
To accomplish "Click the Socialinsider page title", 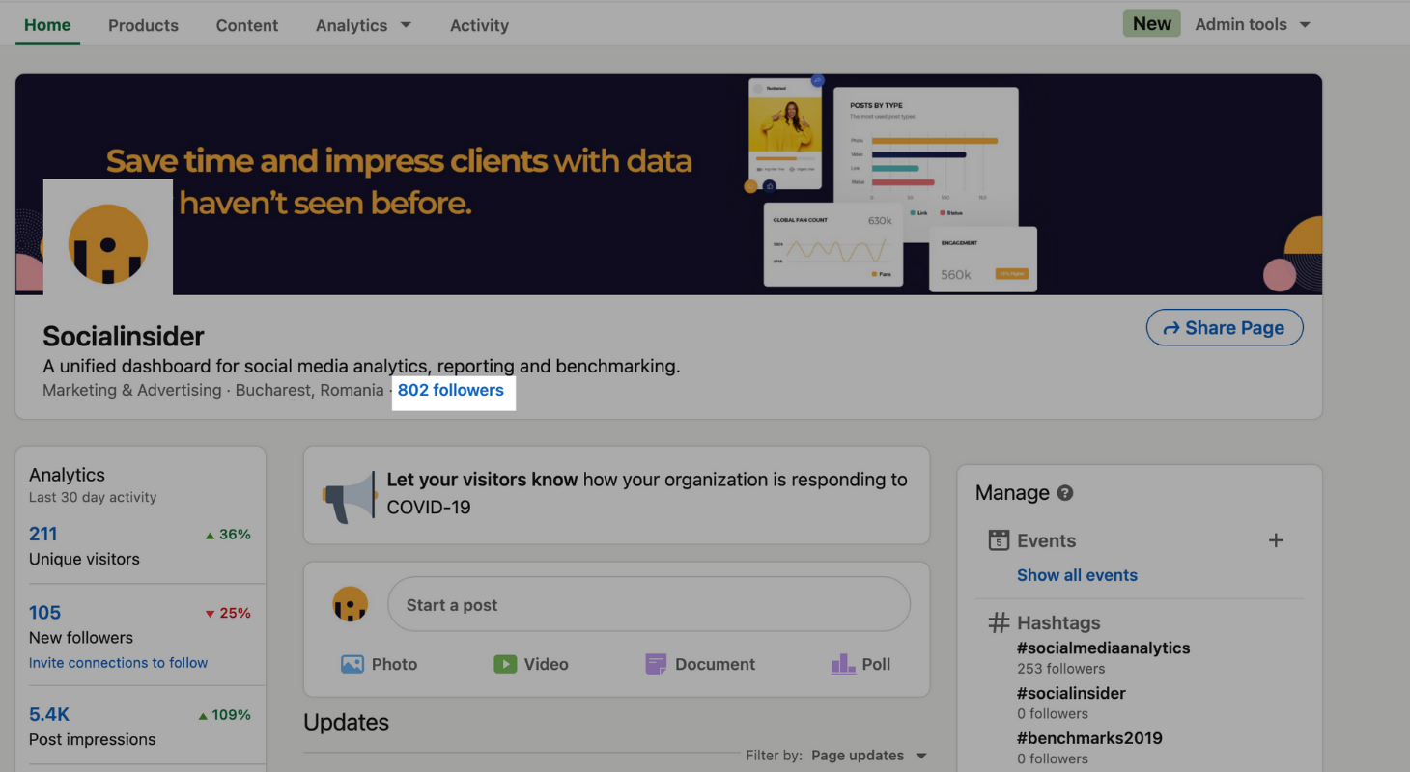I will tap(124, 337).
